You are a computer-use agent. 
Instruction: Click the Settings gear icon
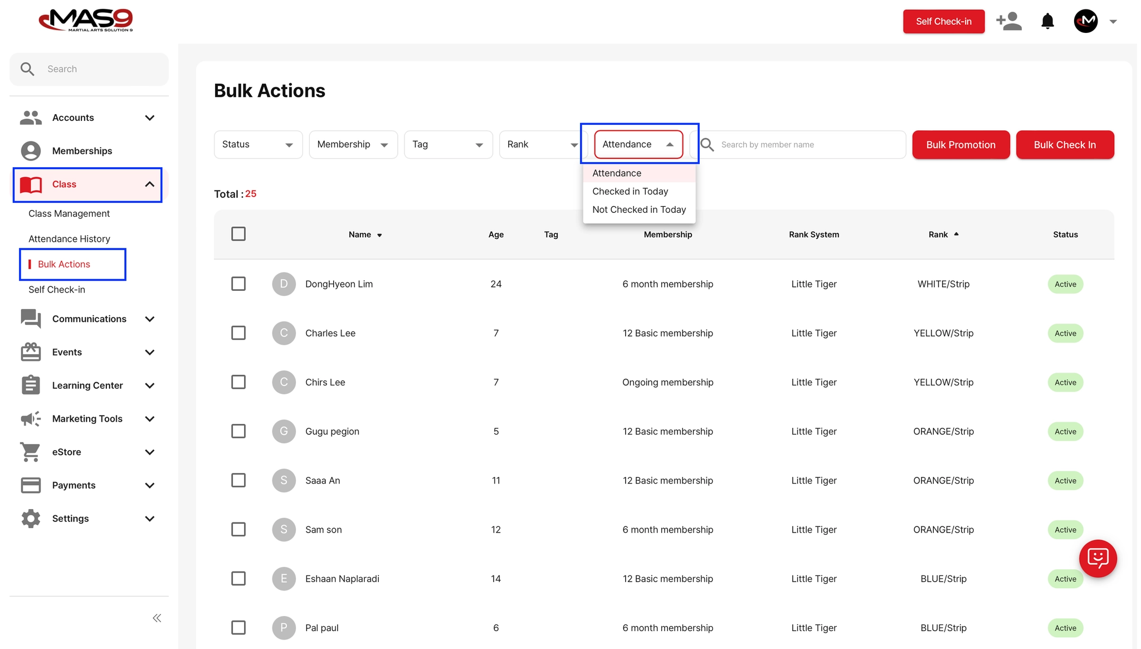coord(31,519)
